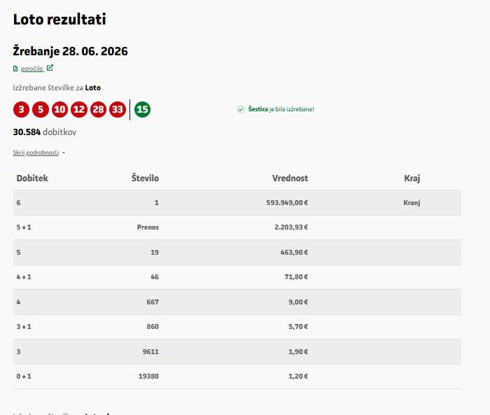Click the document icon before poročilo
Screen dimensions: 490x415
(15, 69)
